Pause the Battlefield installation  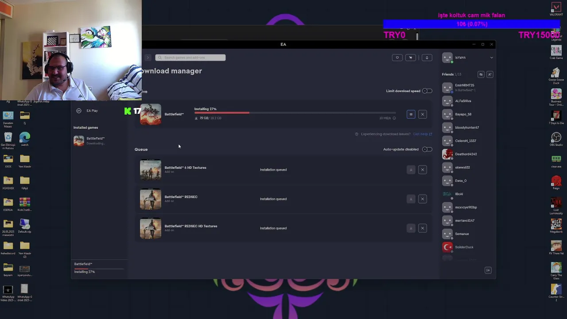(411, 114)
